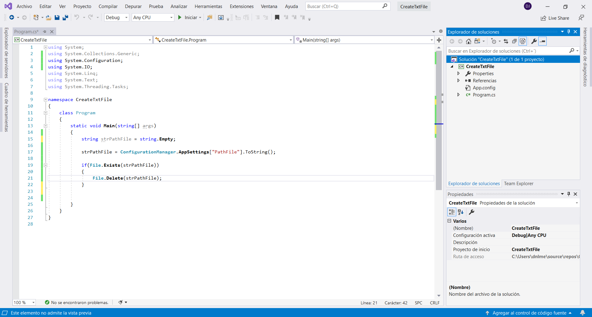Expand the Referencias node in the tree
This screenshot has width=592, height=317.
(458, 81)
